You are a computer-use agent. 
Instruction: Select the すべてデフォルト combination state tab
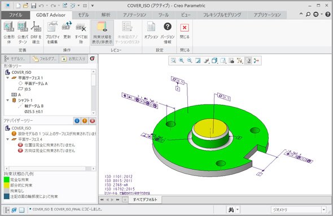145,200
